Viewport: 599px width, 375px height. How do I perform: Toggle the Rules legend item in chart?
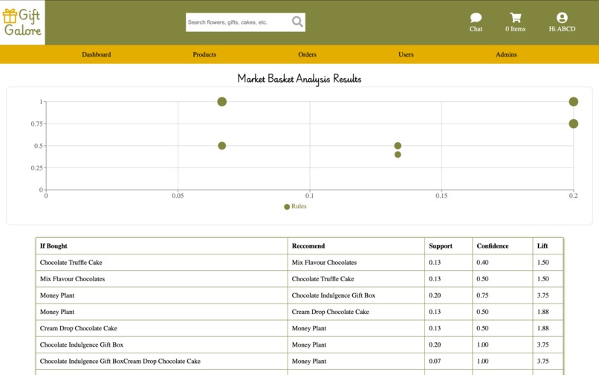pos(295,206)
